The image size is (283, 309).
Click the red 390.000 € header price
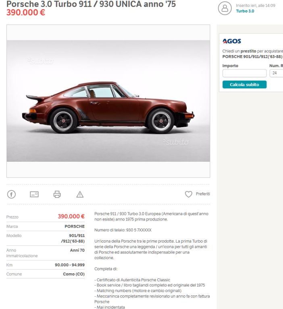click(26, 12)
